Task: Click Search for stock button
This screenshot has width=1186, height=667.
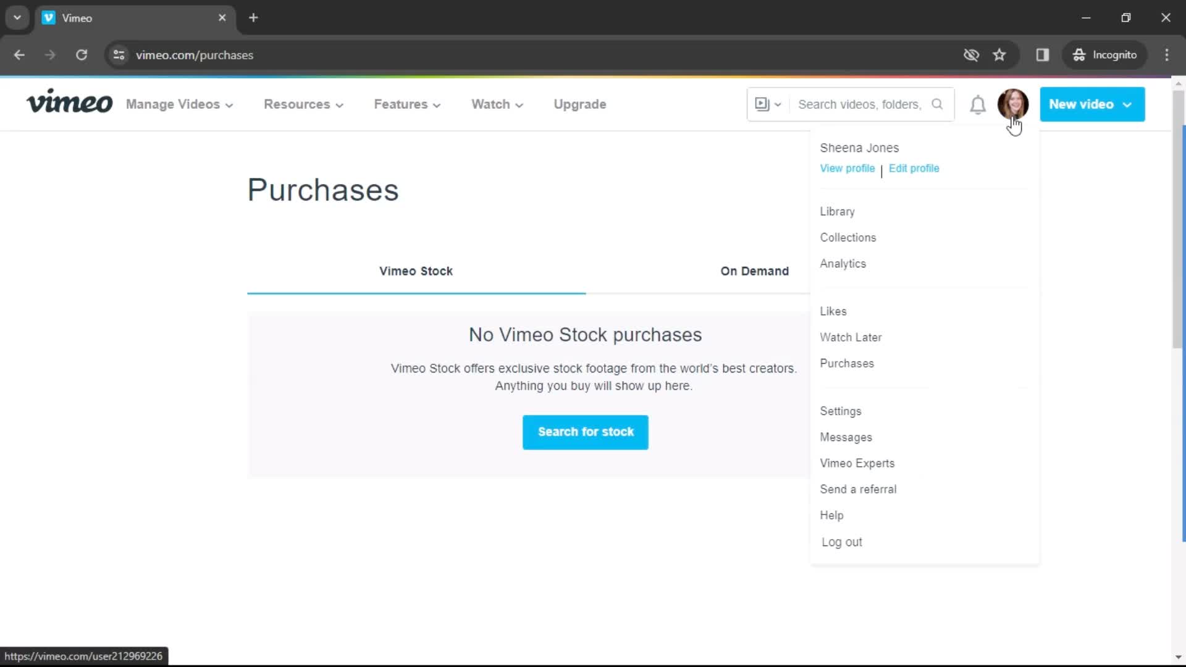Action: point(585,432)
